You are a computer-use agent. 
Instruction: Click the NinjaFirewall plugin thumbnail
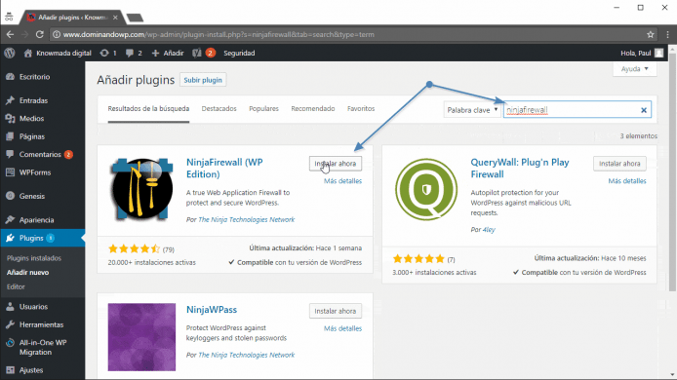tap(141, 189)
